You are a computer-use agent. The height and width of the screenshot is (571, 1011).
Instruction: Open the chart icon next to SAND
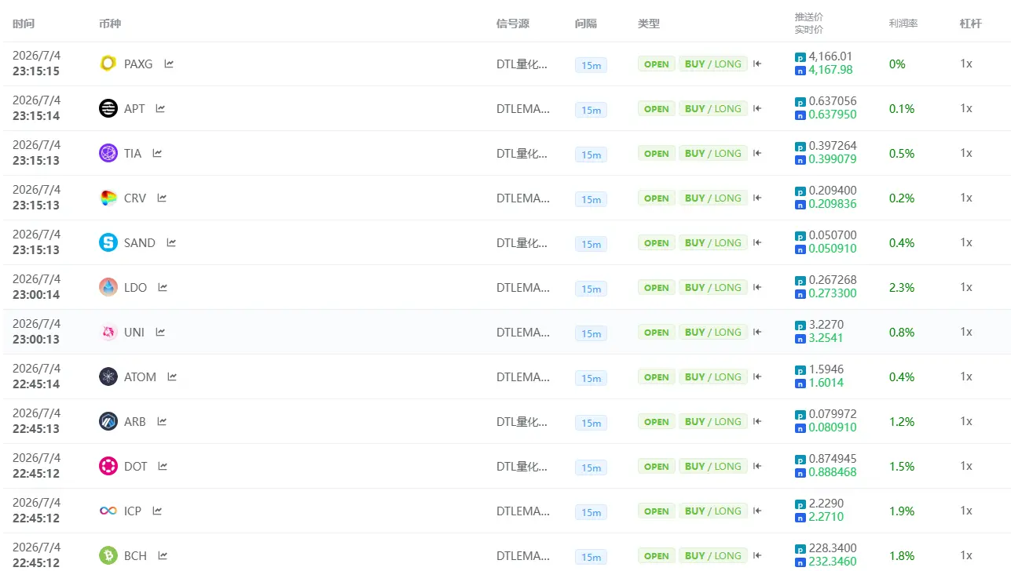pos(171,242)
